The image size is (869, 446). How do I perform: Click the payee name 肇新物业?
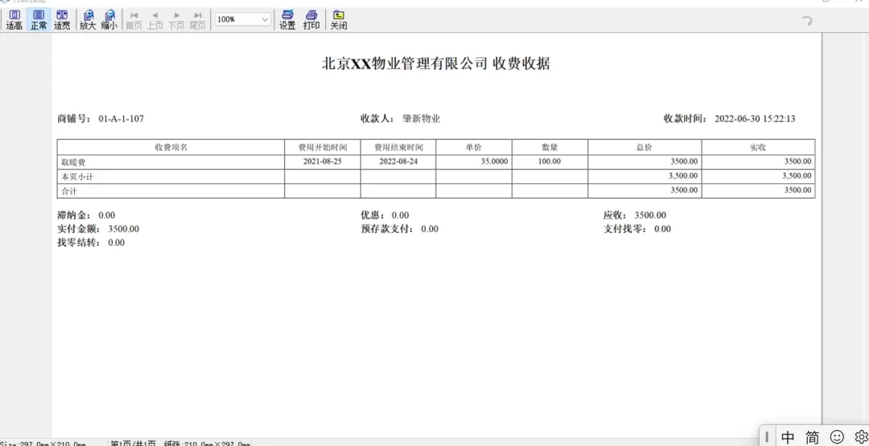click(421, 118)
